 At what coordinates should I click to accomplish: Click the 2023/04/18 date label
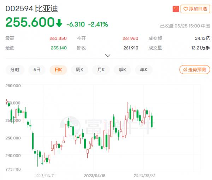coord(94,176)
